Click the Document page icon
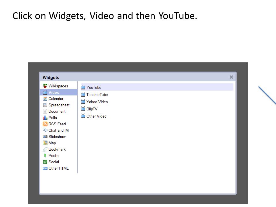This screenshot has width=276, height=207. 45,111
